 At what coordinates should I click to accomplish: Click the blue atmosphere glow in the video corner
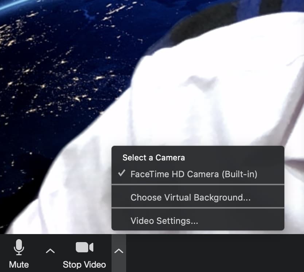(x=15, y=4)
